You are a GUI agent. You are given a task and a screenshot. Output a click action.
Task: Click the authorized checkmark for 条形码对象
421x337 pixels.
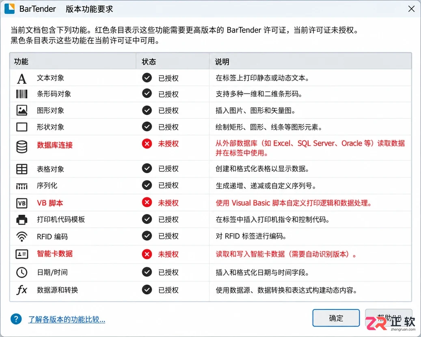(x=147, y=93)
